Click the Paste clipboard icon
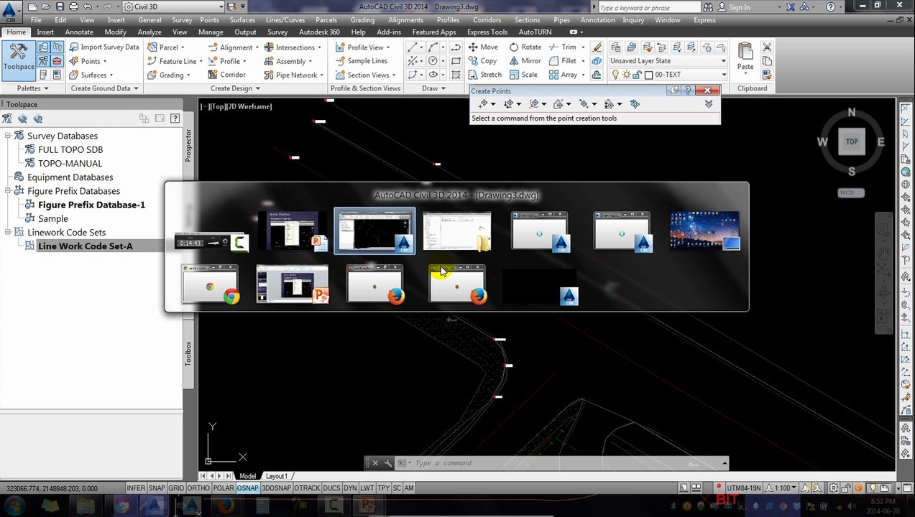The height and width of the screenshot is (517, 915). [745, 52]
